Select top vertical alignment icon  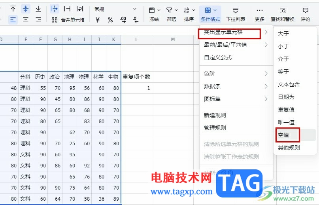[x=13, y=9]
